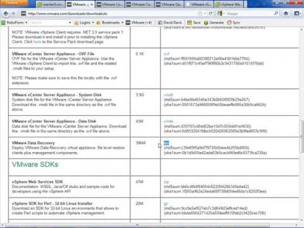Go forward with the Forward arrow
Screen dimensions: 304x228
(13, 13)
